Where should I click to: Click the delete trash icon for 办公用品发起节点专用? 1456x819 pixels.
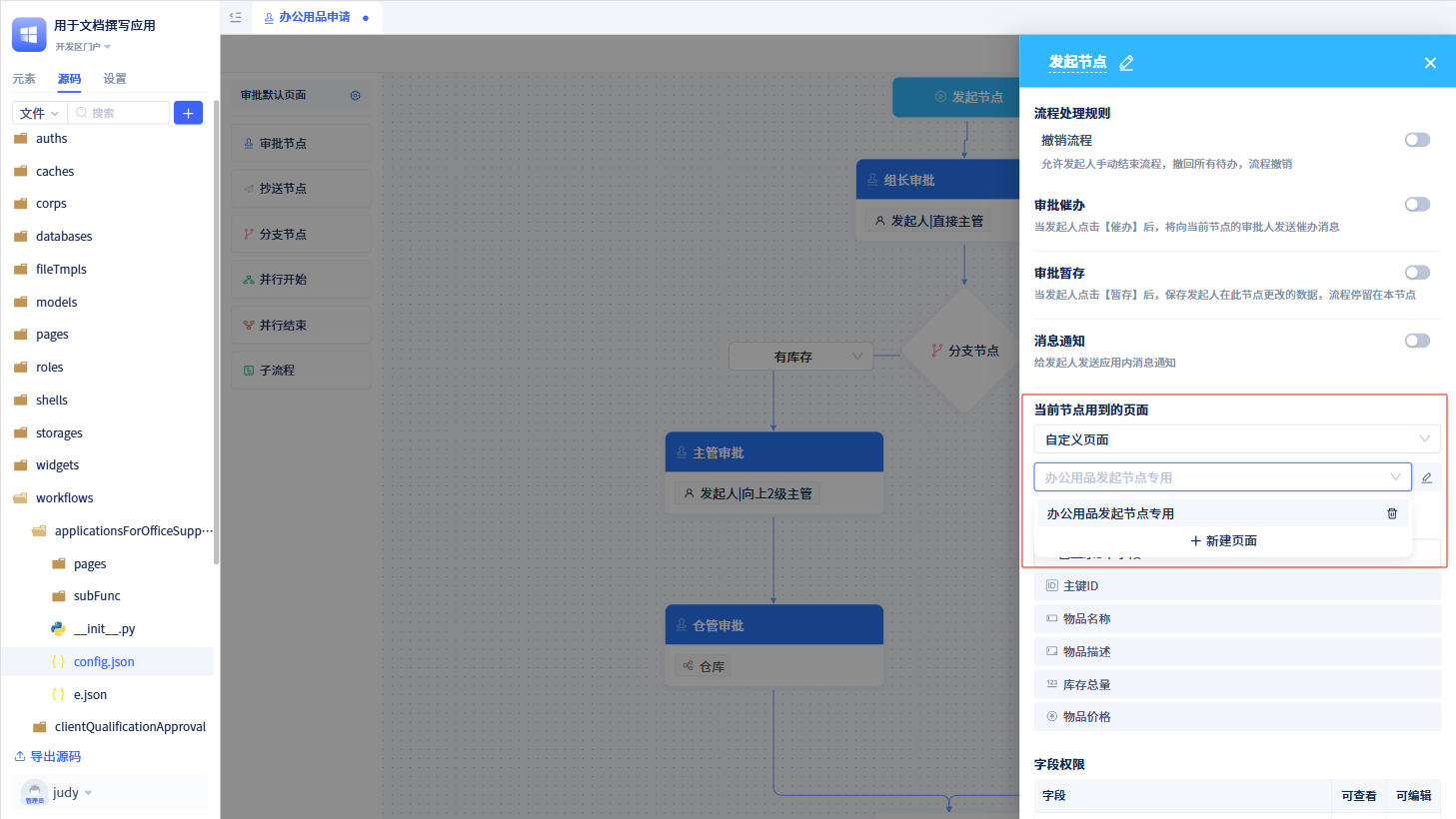[1392, 513]
